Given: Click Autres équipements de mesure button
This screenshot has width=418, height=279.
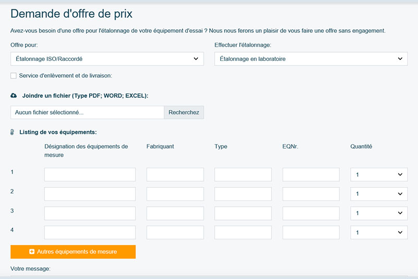Looking at the screenshot, I should pyautogui.click(x=73, y=252).
